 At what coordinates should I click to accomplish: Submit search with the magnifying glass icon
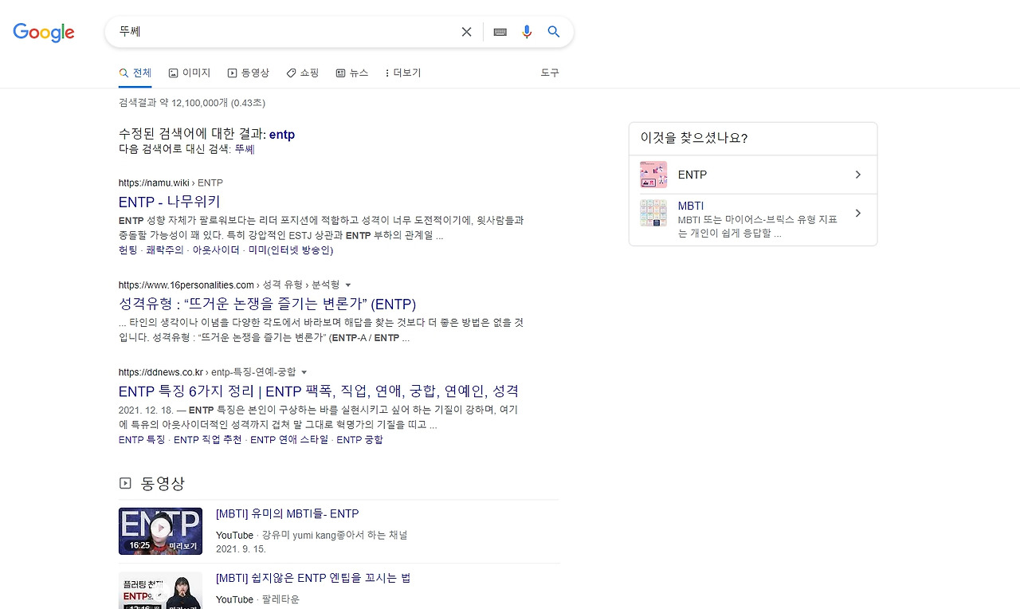tap(554, 32)
